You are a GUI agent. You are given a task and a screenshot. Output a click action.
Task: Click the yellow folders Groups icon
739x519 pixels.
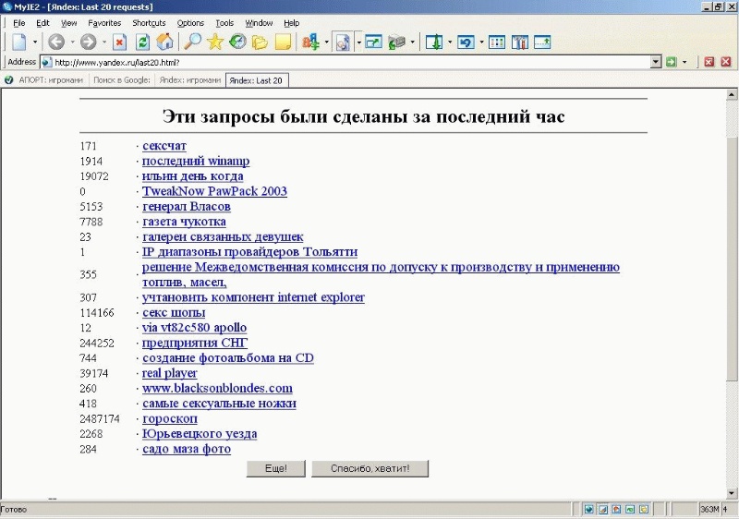coord(260,42)
